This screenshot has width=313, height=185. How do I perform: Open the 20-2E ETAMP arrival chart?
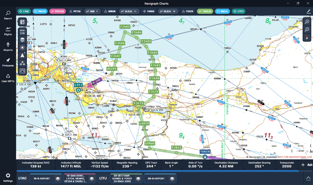(122, 178)
